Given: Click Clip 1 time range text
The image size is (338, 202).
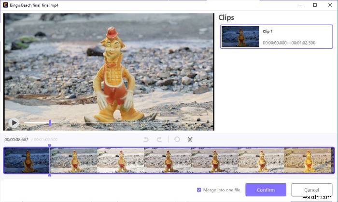Looking at the screenshot, I should pyautogui.click(x=289, y=43).
